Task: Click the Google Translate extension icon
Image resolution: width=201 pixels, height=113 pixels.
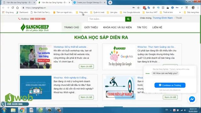Action: pos(149,8)
